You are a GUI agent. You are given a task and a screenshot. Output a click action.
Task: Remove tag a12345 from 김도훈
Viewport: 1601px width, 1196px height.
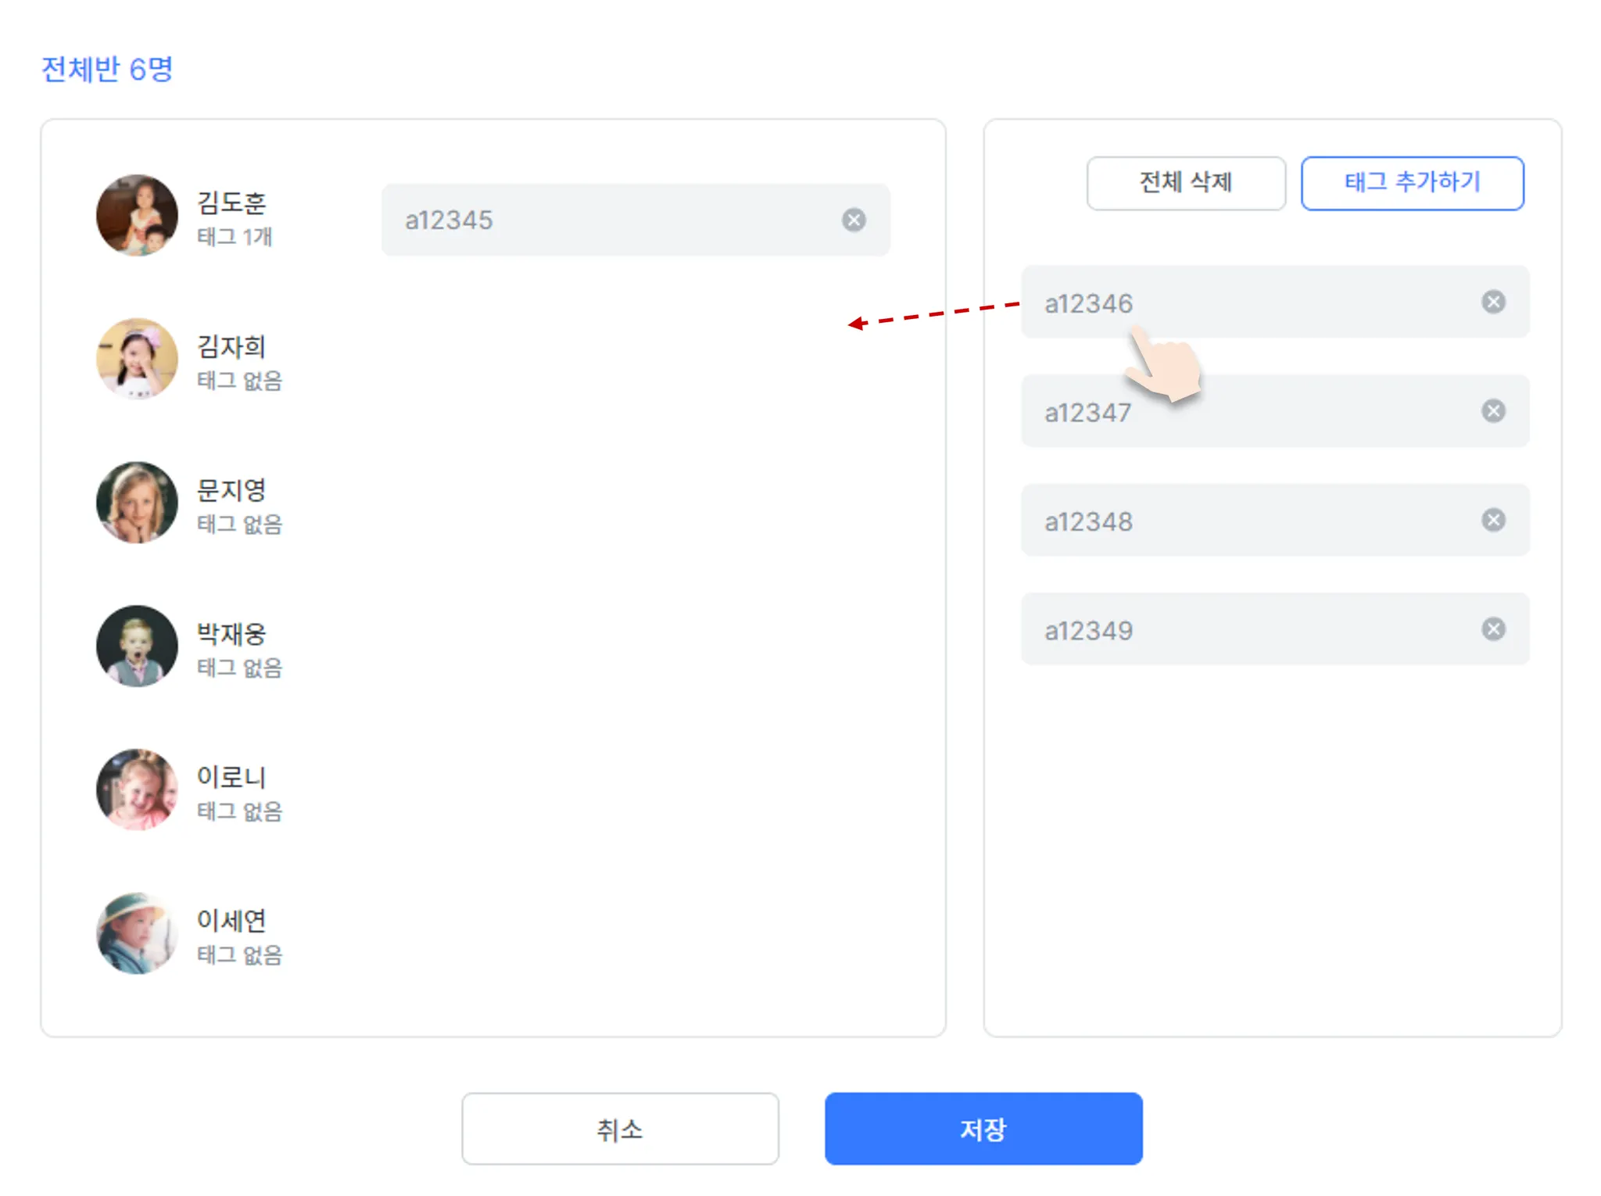coord(854,220)
